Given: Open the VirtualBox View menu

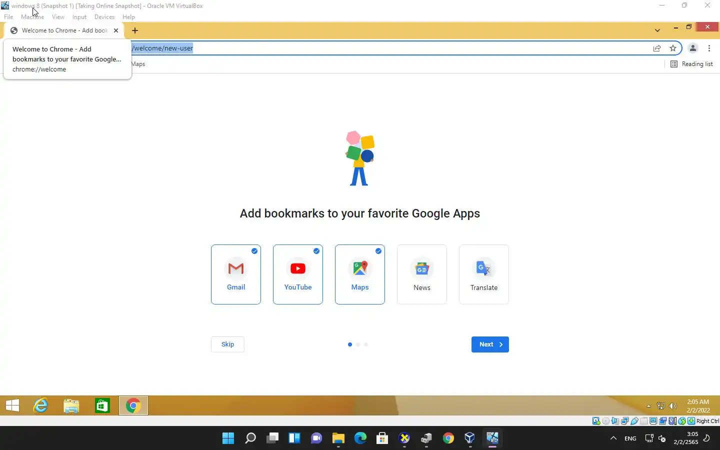Looking at the screenshot, I should tap(58, 17).
